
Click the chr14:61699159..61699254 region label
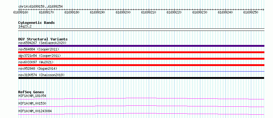coord(40,7)
